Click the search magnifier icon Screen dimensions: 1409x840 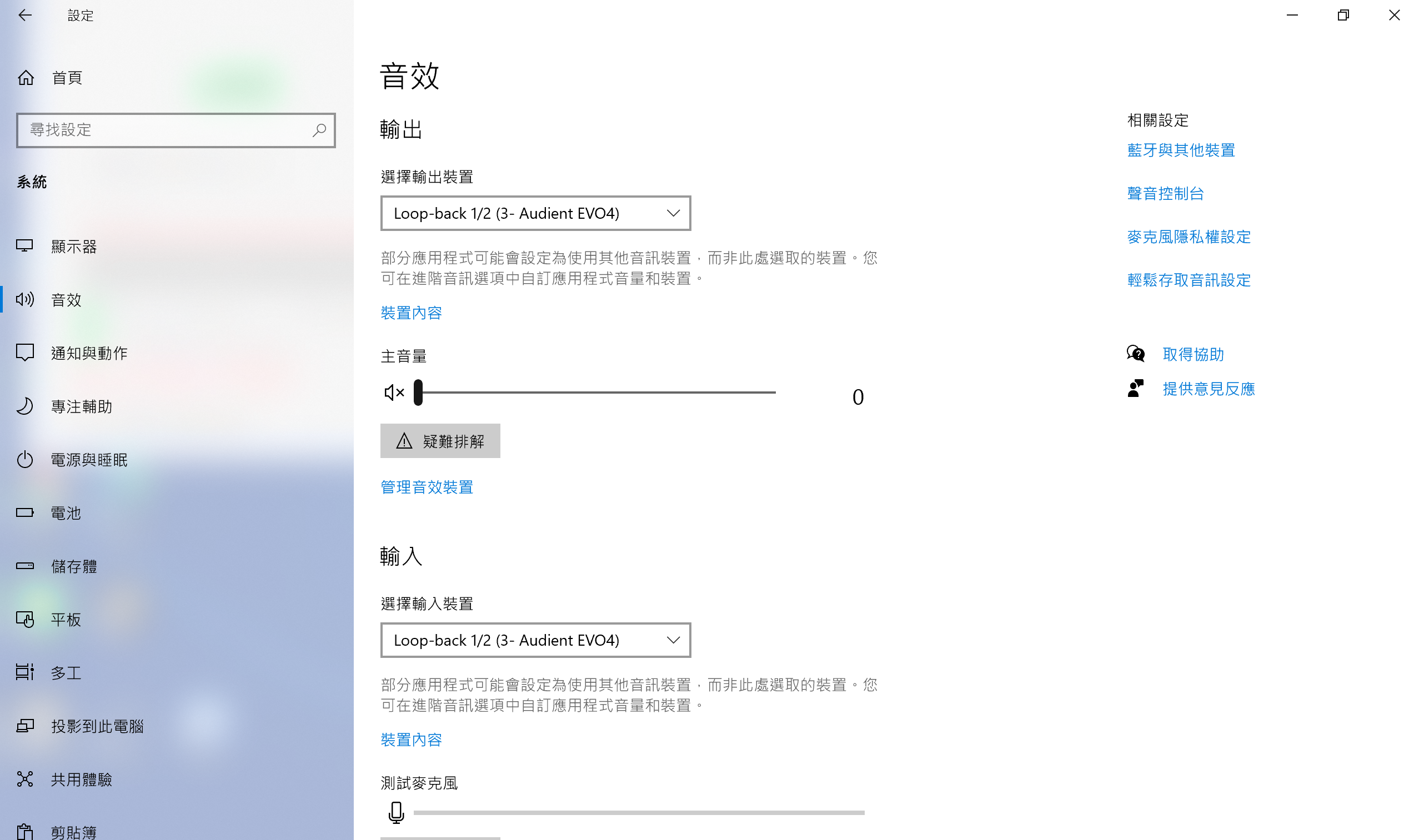coord(319,130)
